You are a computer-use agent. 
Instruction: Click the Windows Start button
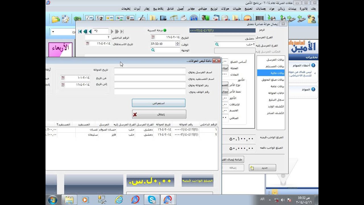click(53, 200)
